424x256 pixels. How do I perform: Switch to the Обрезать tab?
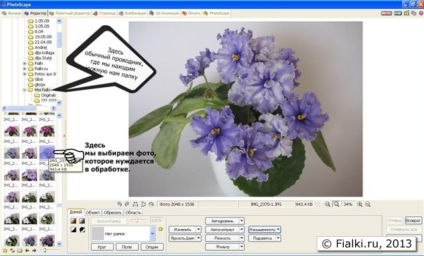point(113,212)
